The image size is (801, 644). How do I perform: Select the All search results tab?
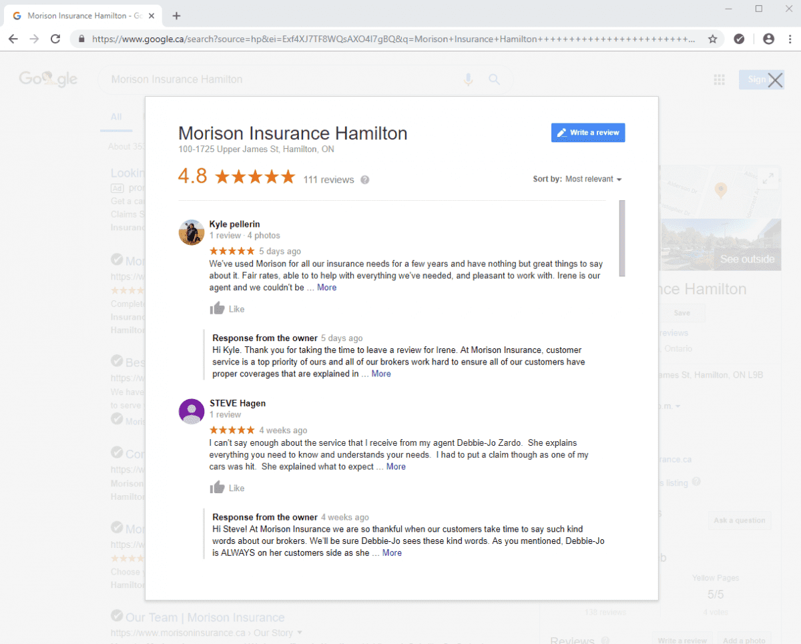tap(116, 117)
